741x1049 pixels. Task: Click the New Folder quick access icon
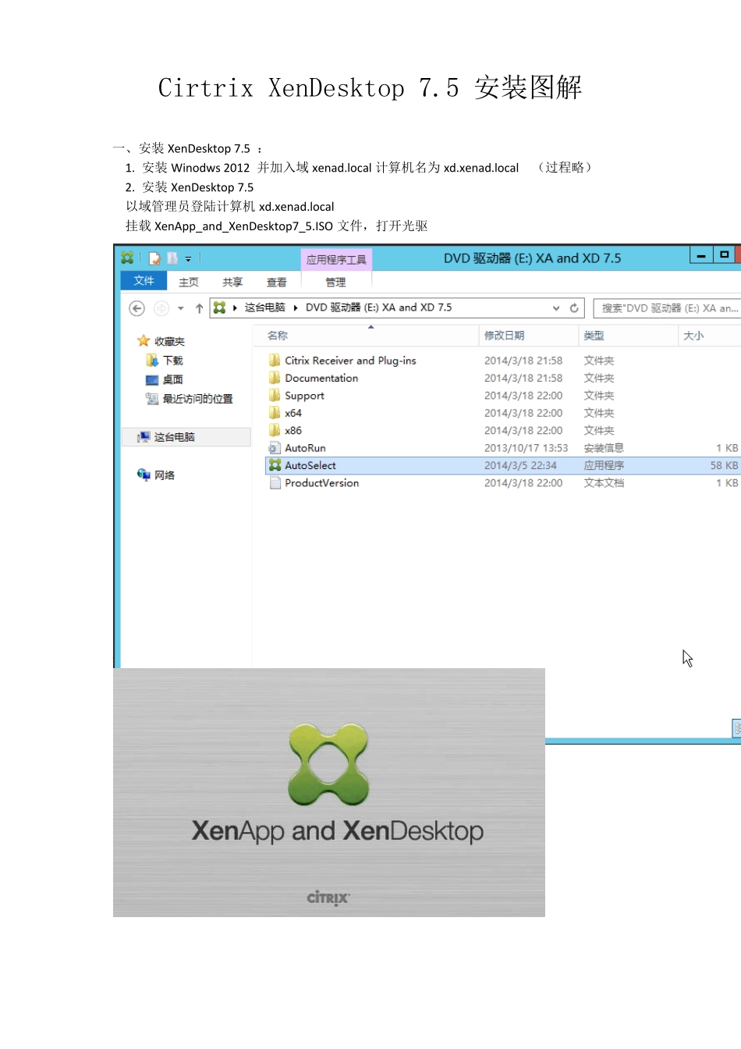coord(172,258)
